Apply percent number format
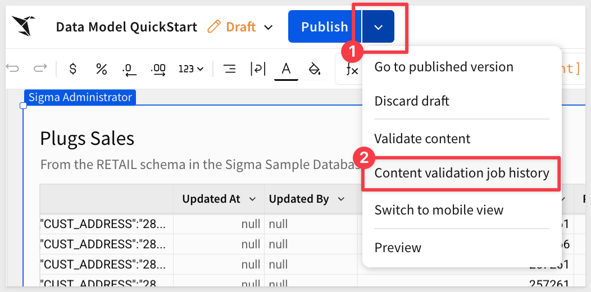 point(101,69)
